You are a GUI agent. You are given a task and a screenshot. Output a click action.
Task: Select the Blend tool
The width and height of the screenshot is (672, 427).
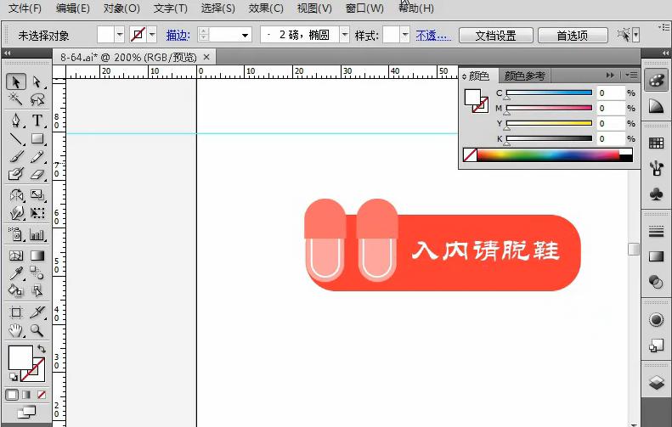[x=37, y=272]
